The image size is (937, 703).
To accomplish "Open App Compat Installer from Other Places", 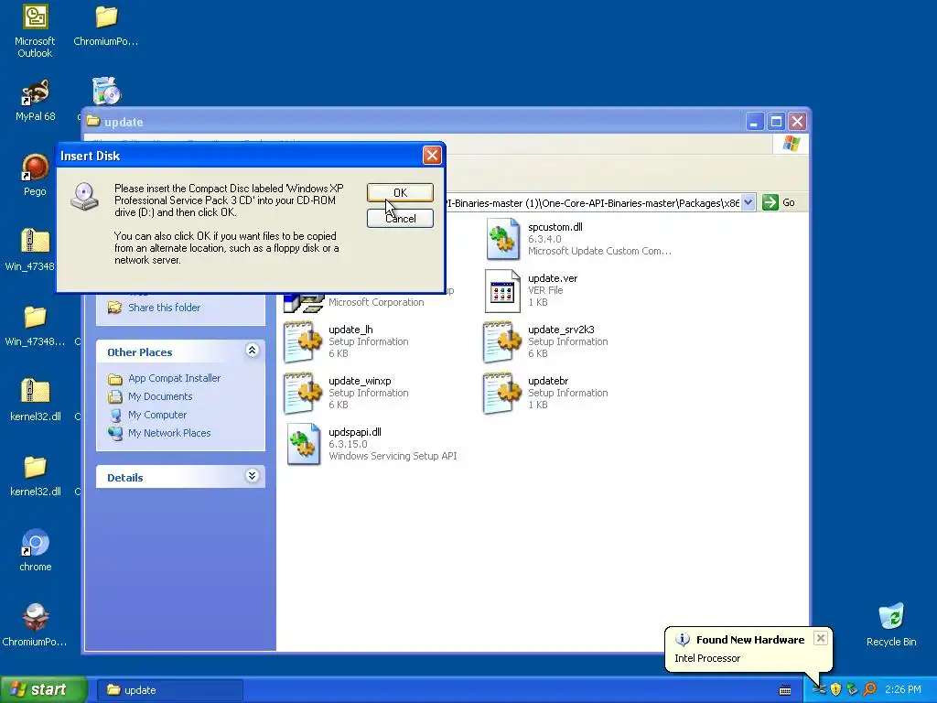I will click(174, 378).
